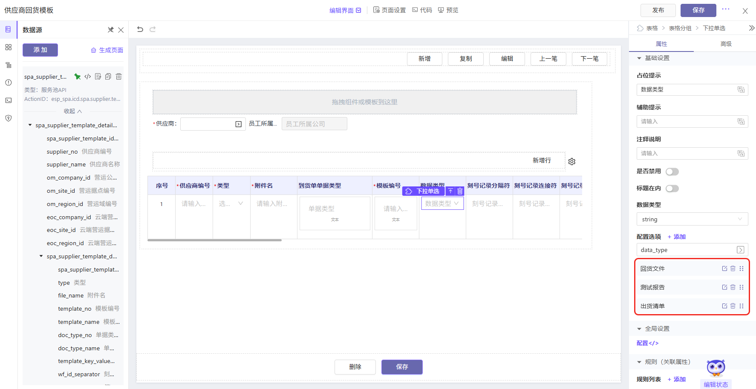The image size is (756, 389).
Task: Click the undo arrow icon
Action: pyautogui.click(x=140, y=29)
